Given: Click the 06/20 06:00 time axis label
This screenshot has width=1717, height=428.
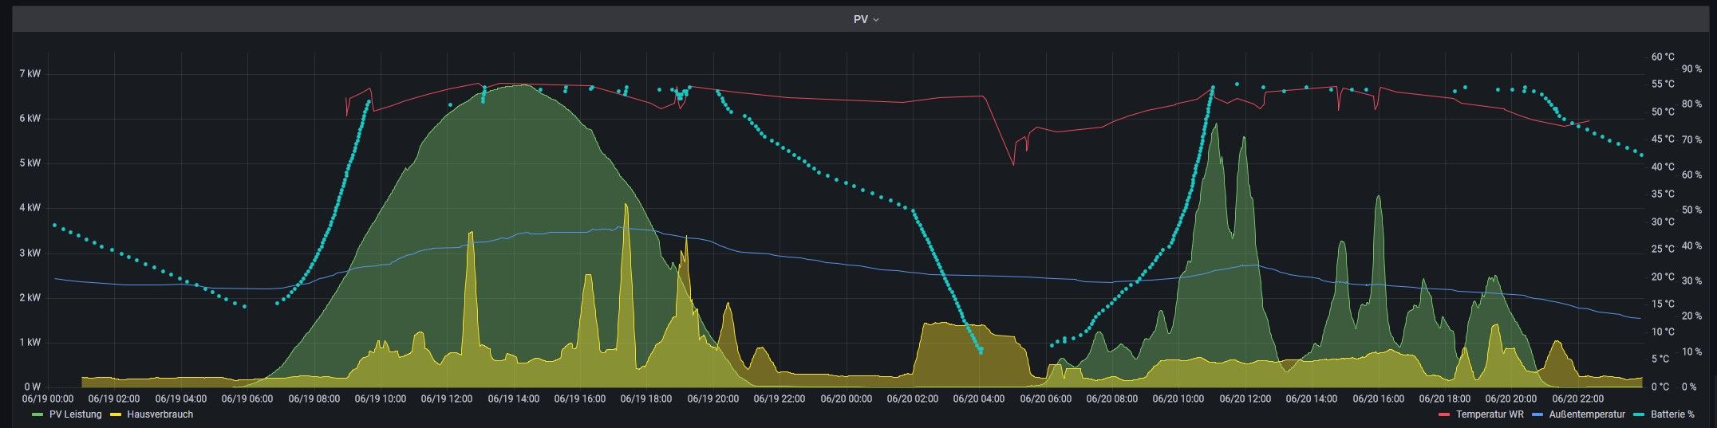Looking at the screenshot, I should tap(1045, 399).
